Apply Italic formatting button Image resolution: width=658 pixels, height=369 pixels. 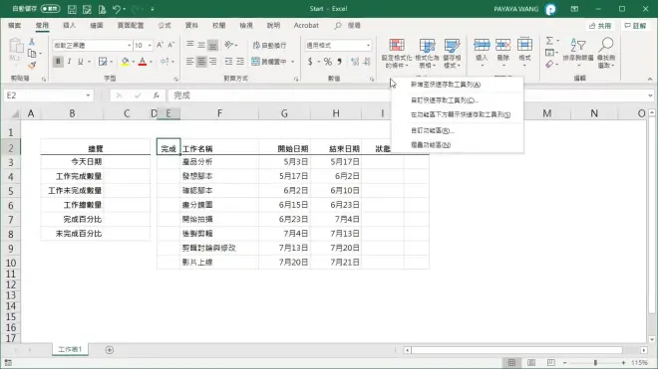coord(69,62)
